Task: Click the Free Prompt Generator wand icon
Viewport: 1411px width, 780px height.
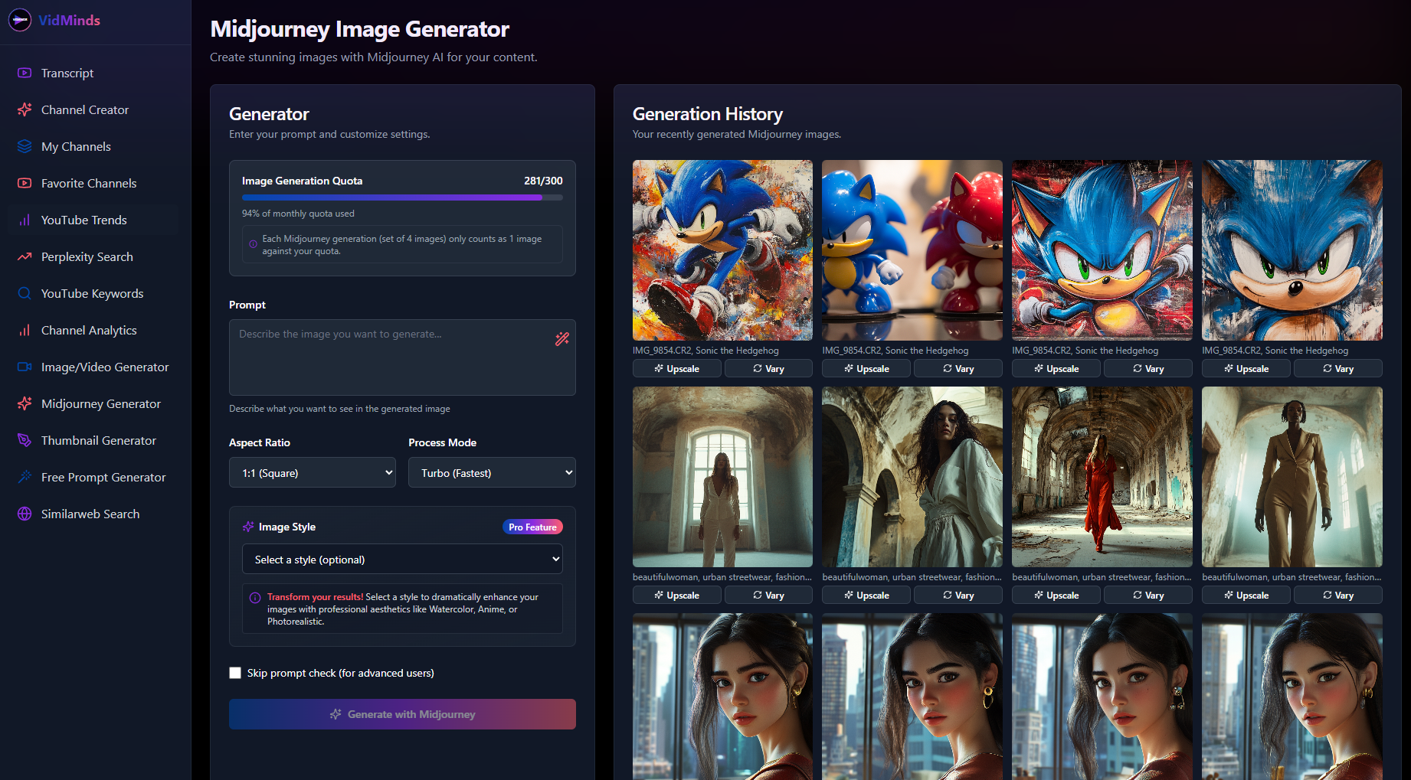Action: click(x=25, y=477)
